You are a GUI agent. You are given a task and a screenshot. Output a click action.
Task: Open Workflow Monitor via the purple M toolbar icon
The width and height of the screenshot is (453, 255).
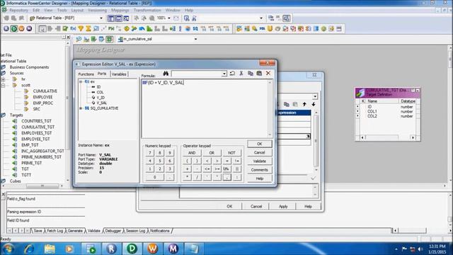point(29,28)
